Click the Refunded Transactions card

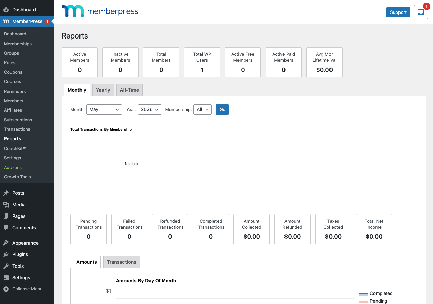(170, 229)
